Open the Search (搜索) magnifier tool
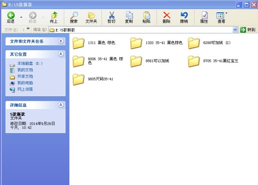 pyautogui.click(x=74, y=15)
